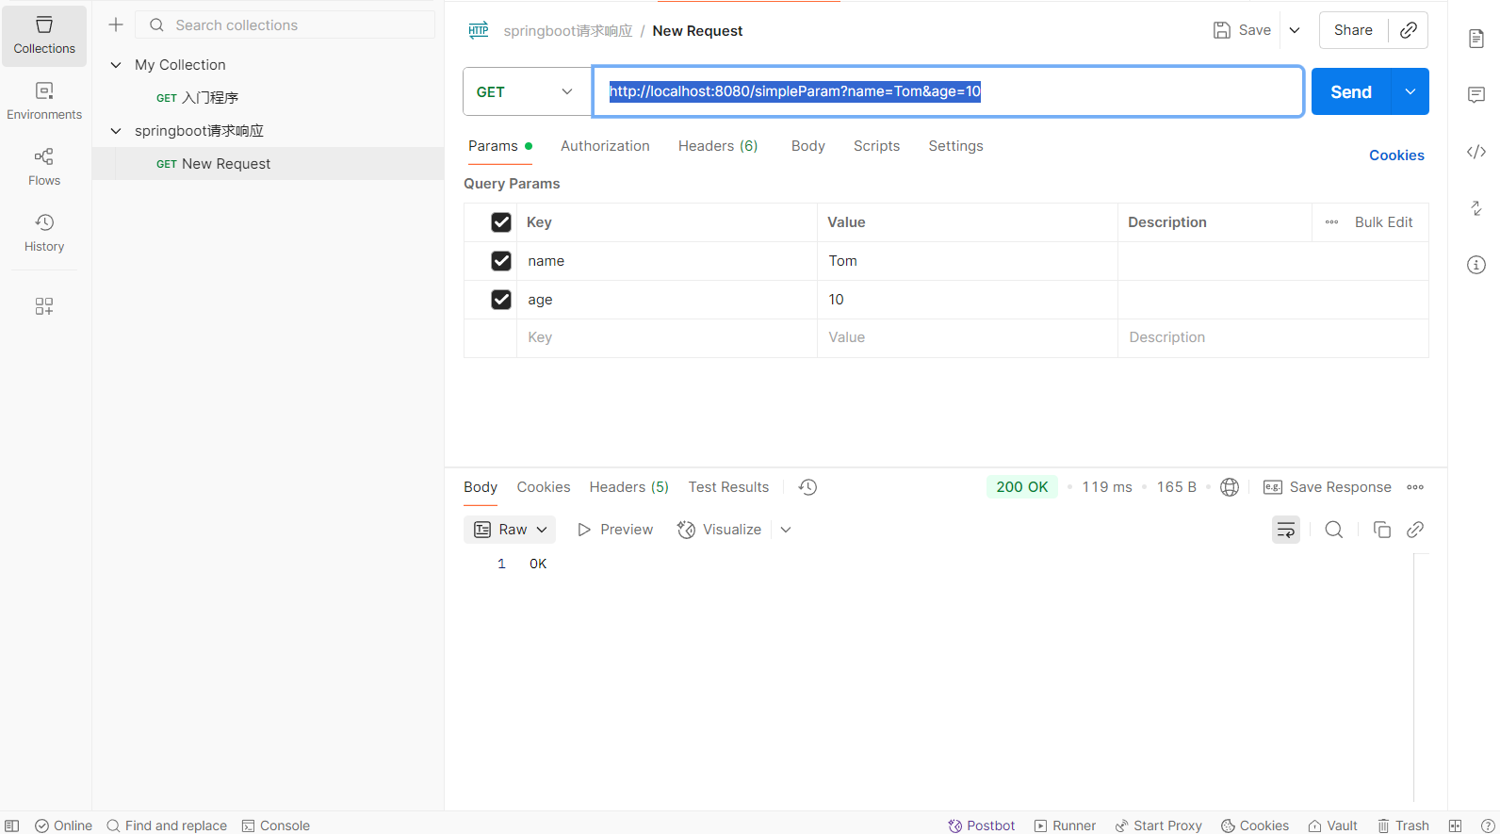Open the Cookies link under Send
1500x834 pixels.
1396,155
